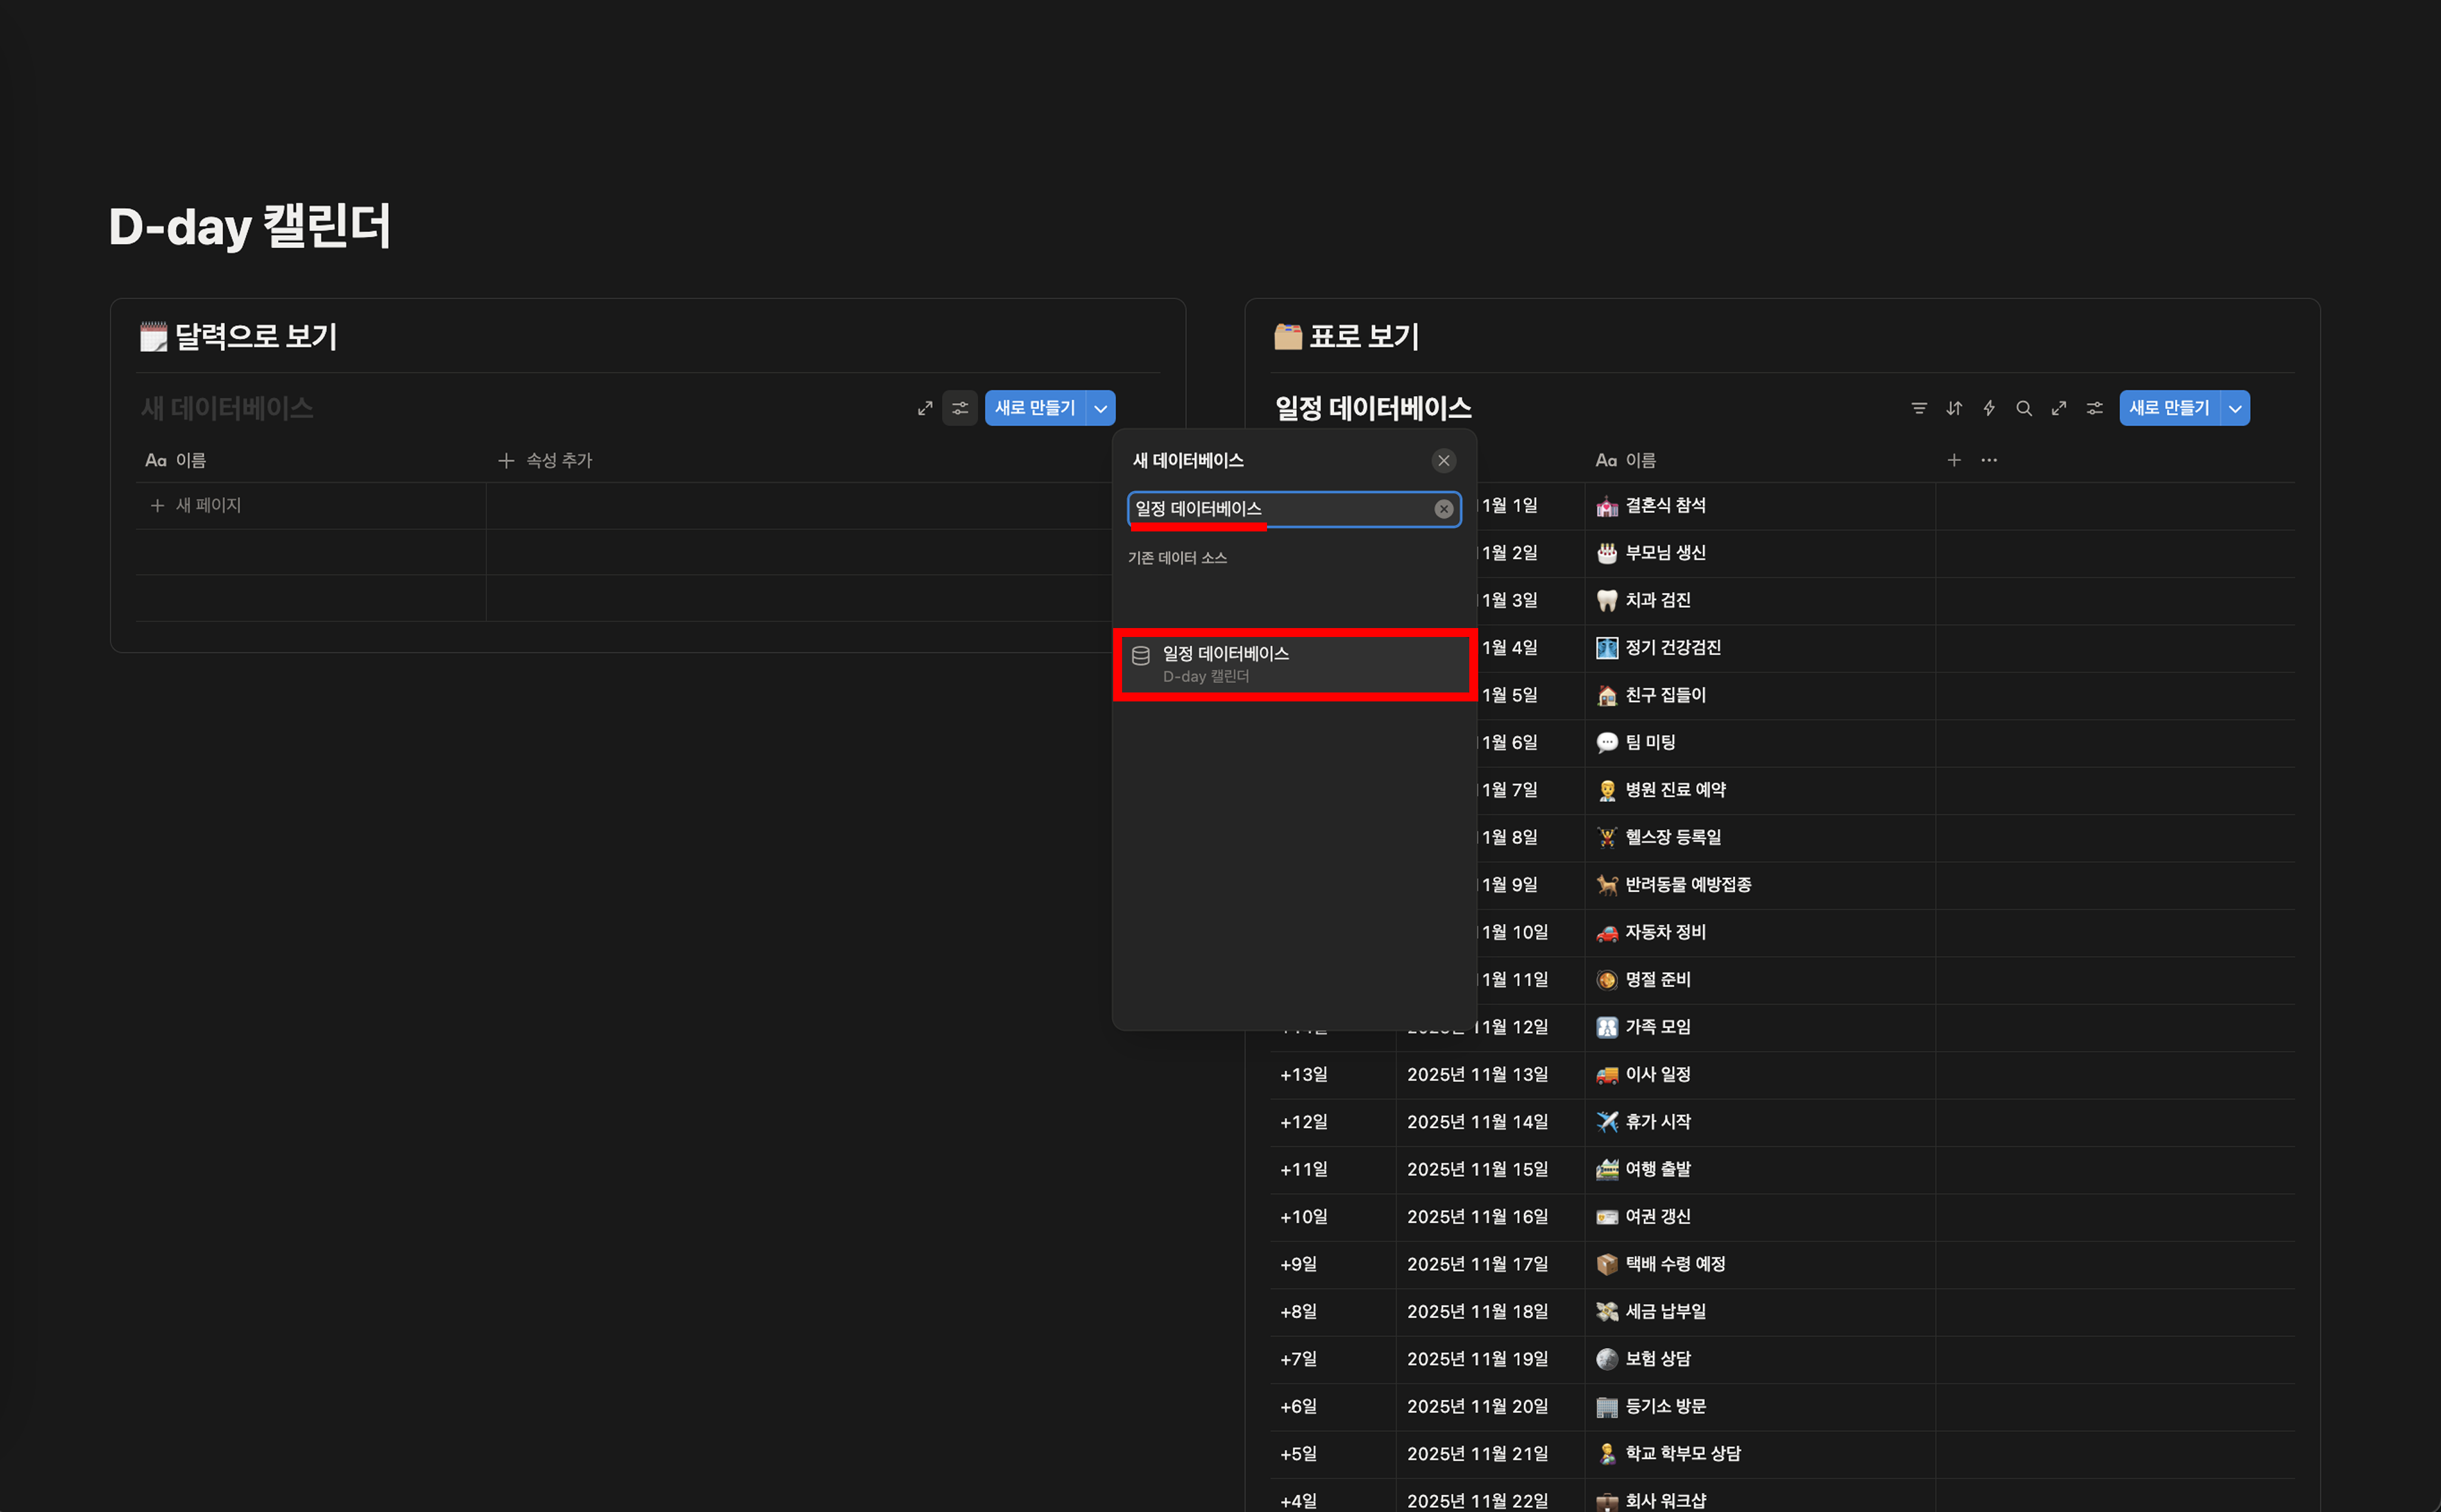Add a column using plus icon in right table
This screenshot has height=1512, width=2441.
point(1953,461)
